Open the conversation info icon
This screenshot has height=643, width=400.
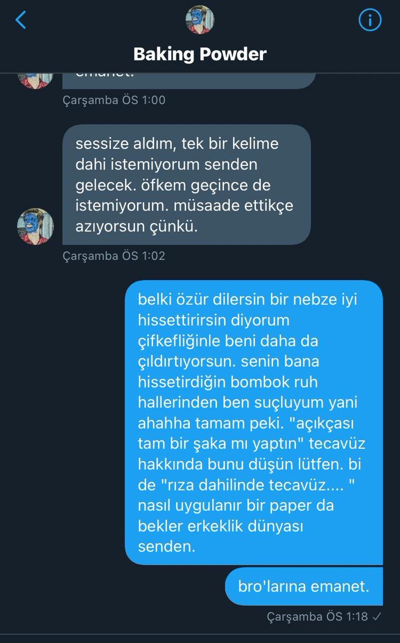coord(369,20)
